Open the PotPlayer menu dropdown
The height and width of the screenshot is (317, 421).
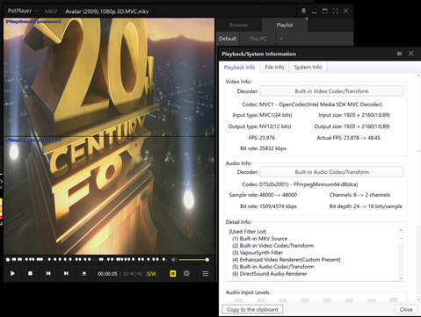[23, 11]
